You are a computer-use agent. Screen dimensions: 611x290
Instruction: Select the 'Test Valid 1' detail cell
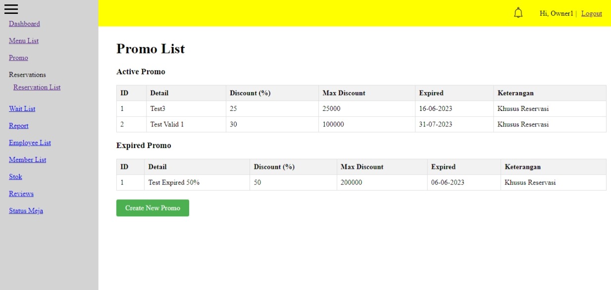click(186, 124)
